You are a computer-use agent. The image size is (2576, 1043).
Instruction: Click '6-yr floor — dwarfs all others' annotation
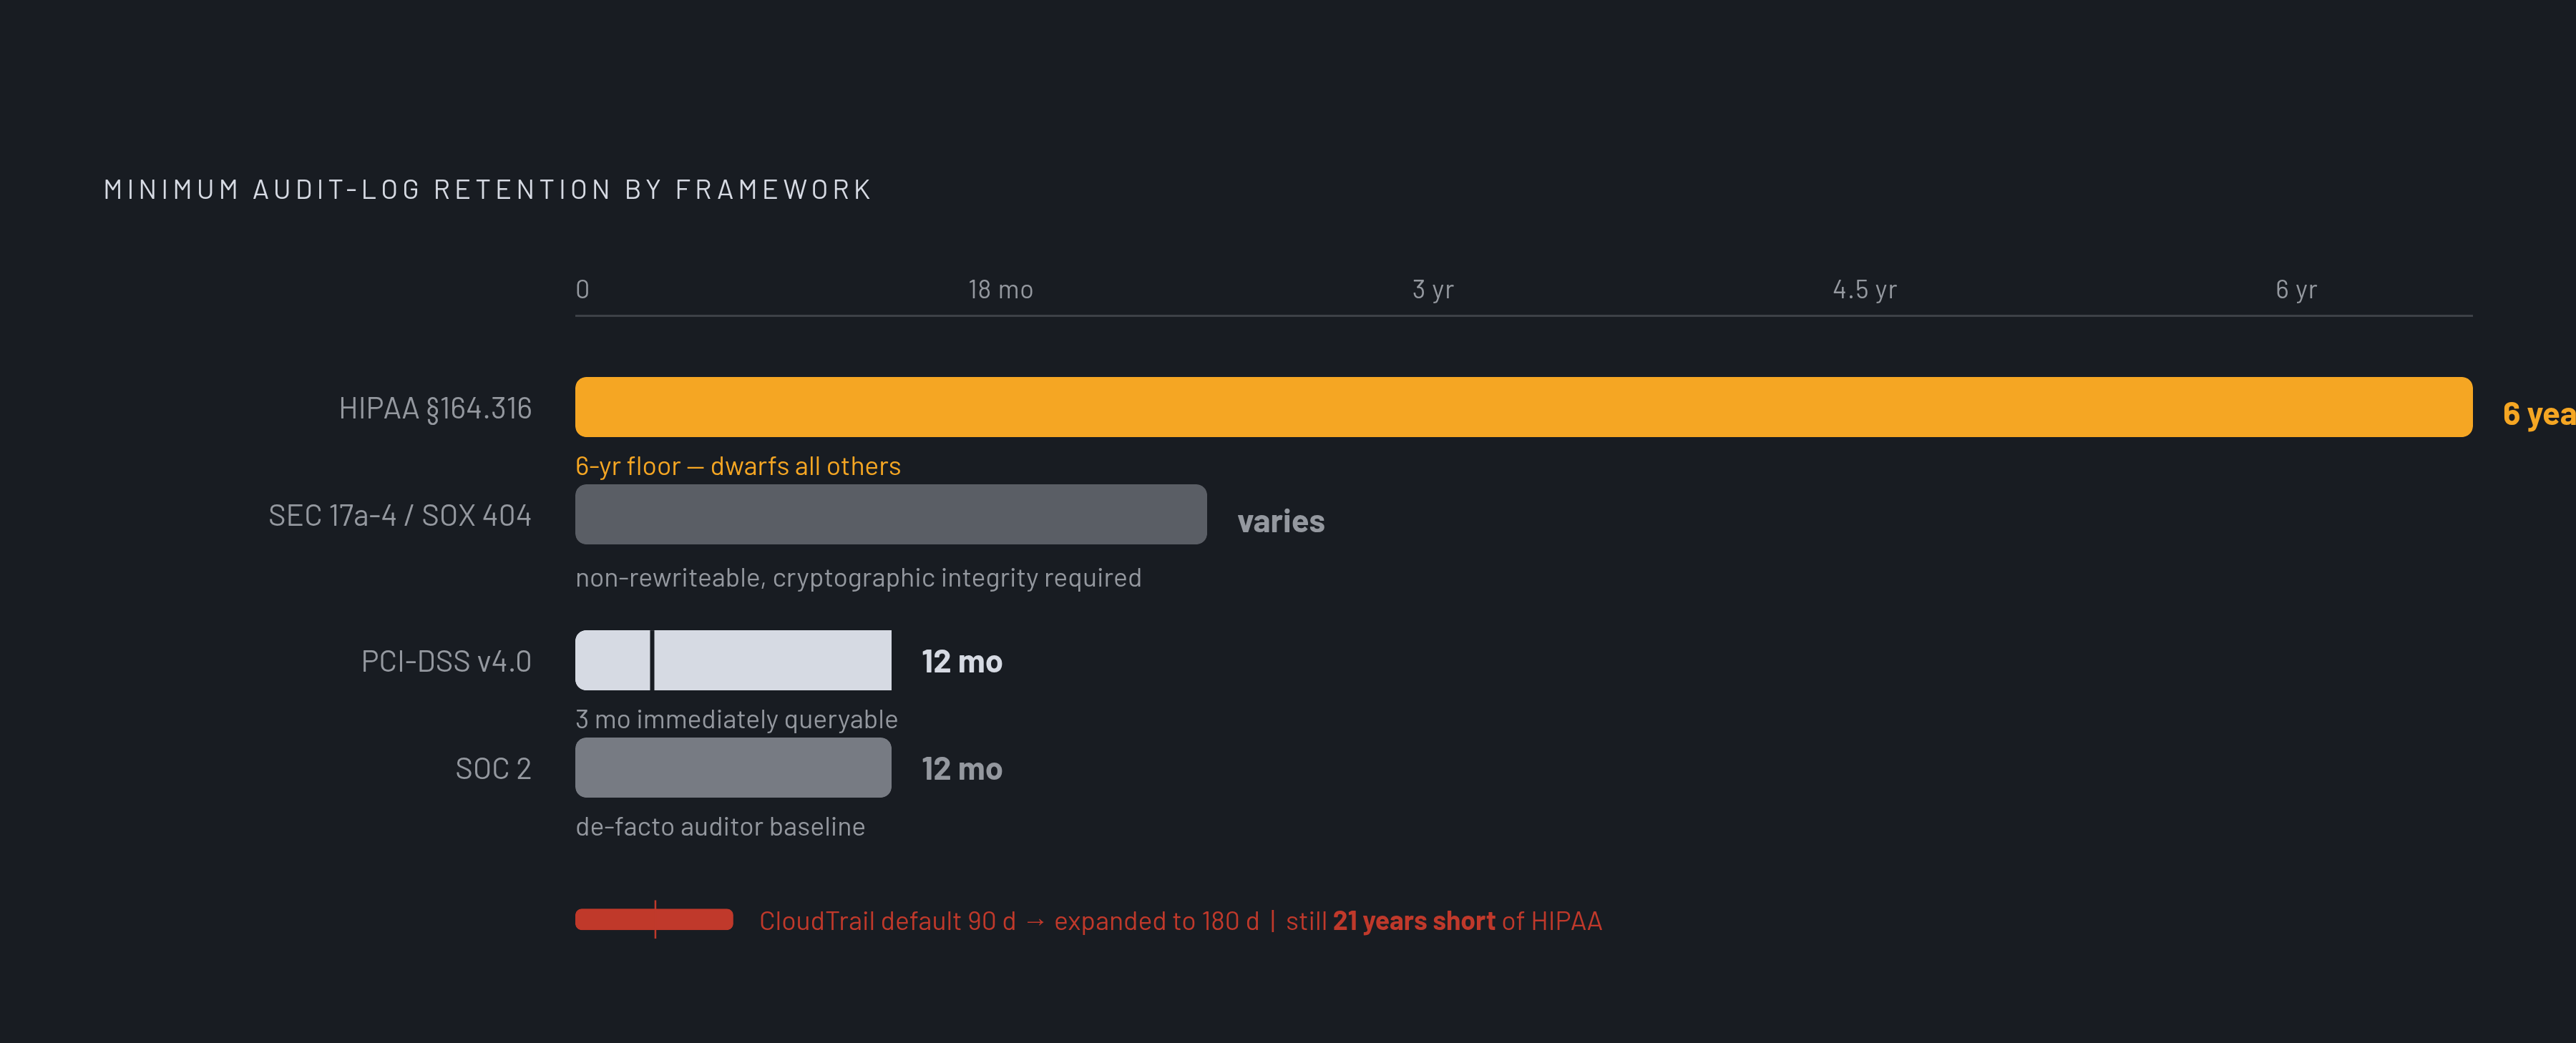(737, 466)
